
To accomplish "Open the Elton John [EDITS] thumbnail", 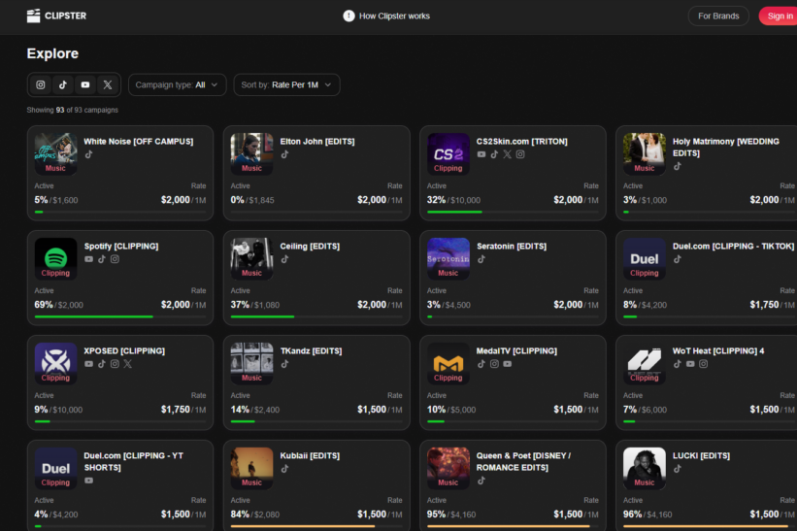I will (x=252, y=154).
